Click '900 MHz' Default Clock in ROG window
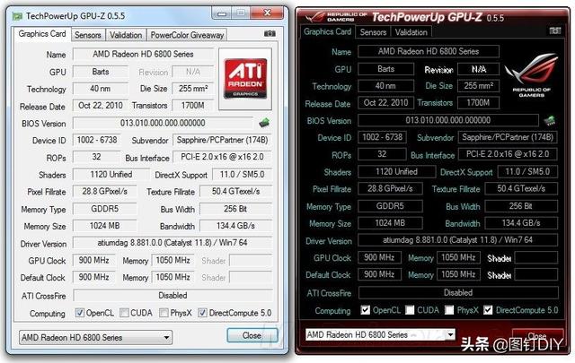575x363 pixels. (x=379, y=274)
